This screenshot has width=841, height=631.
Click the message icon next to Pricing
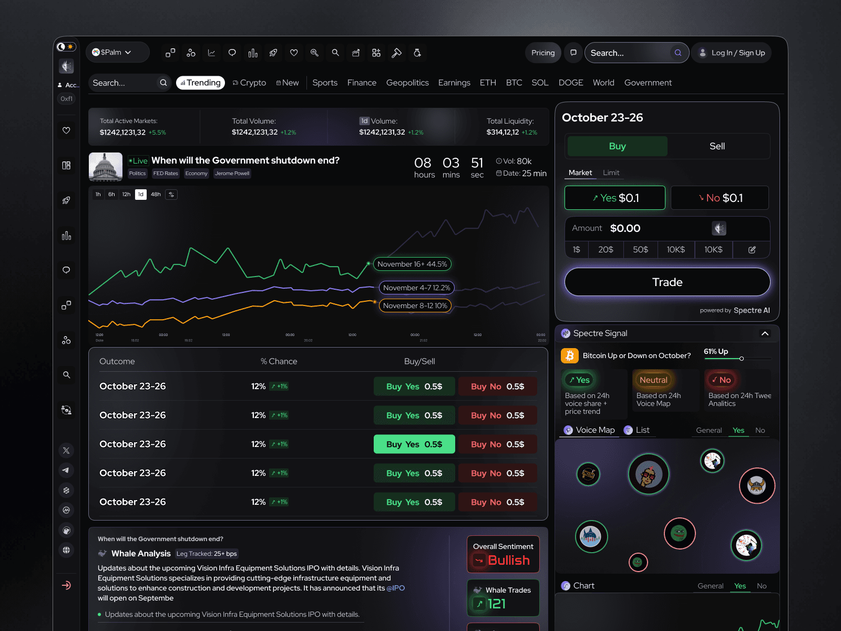573,53
